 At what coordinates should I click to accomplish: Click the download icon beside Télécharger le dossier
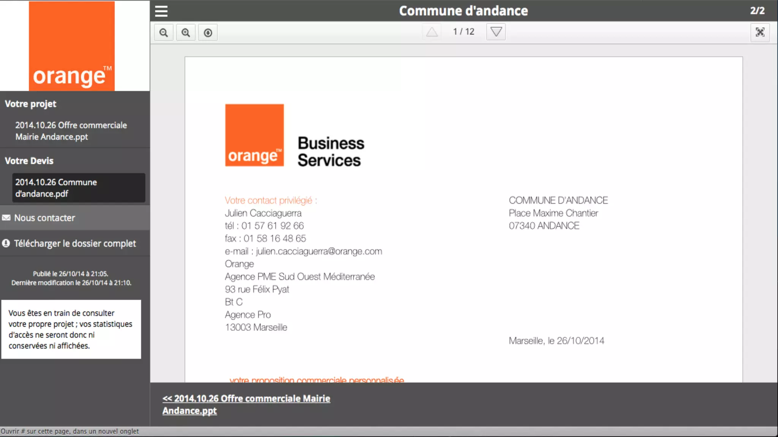pos(6,243)
